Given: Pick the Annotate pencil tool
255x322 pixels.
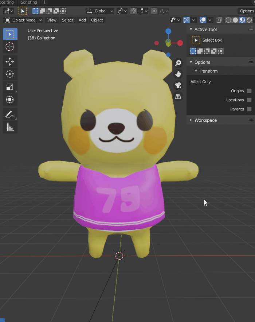Looking at the screenshot, I should (10, 115).
